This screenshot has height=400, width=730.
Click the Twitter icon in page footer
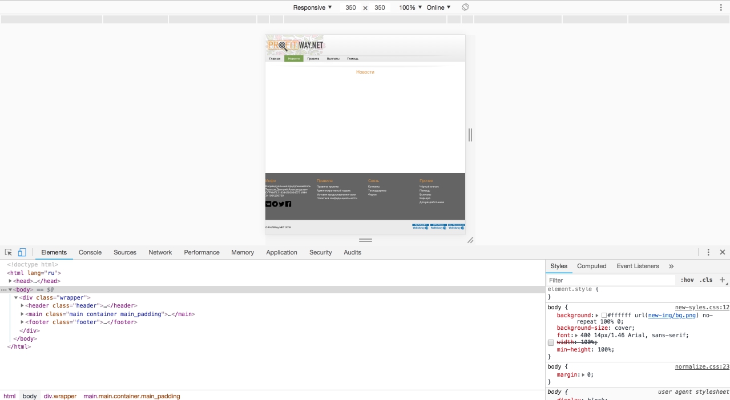point(281,204)
